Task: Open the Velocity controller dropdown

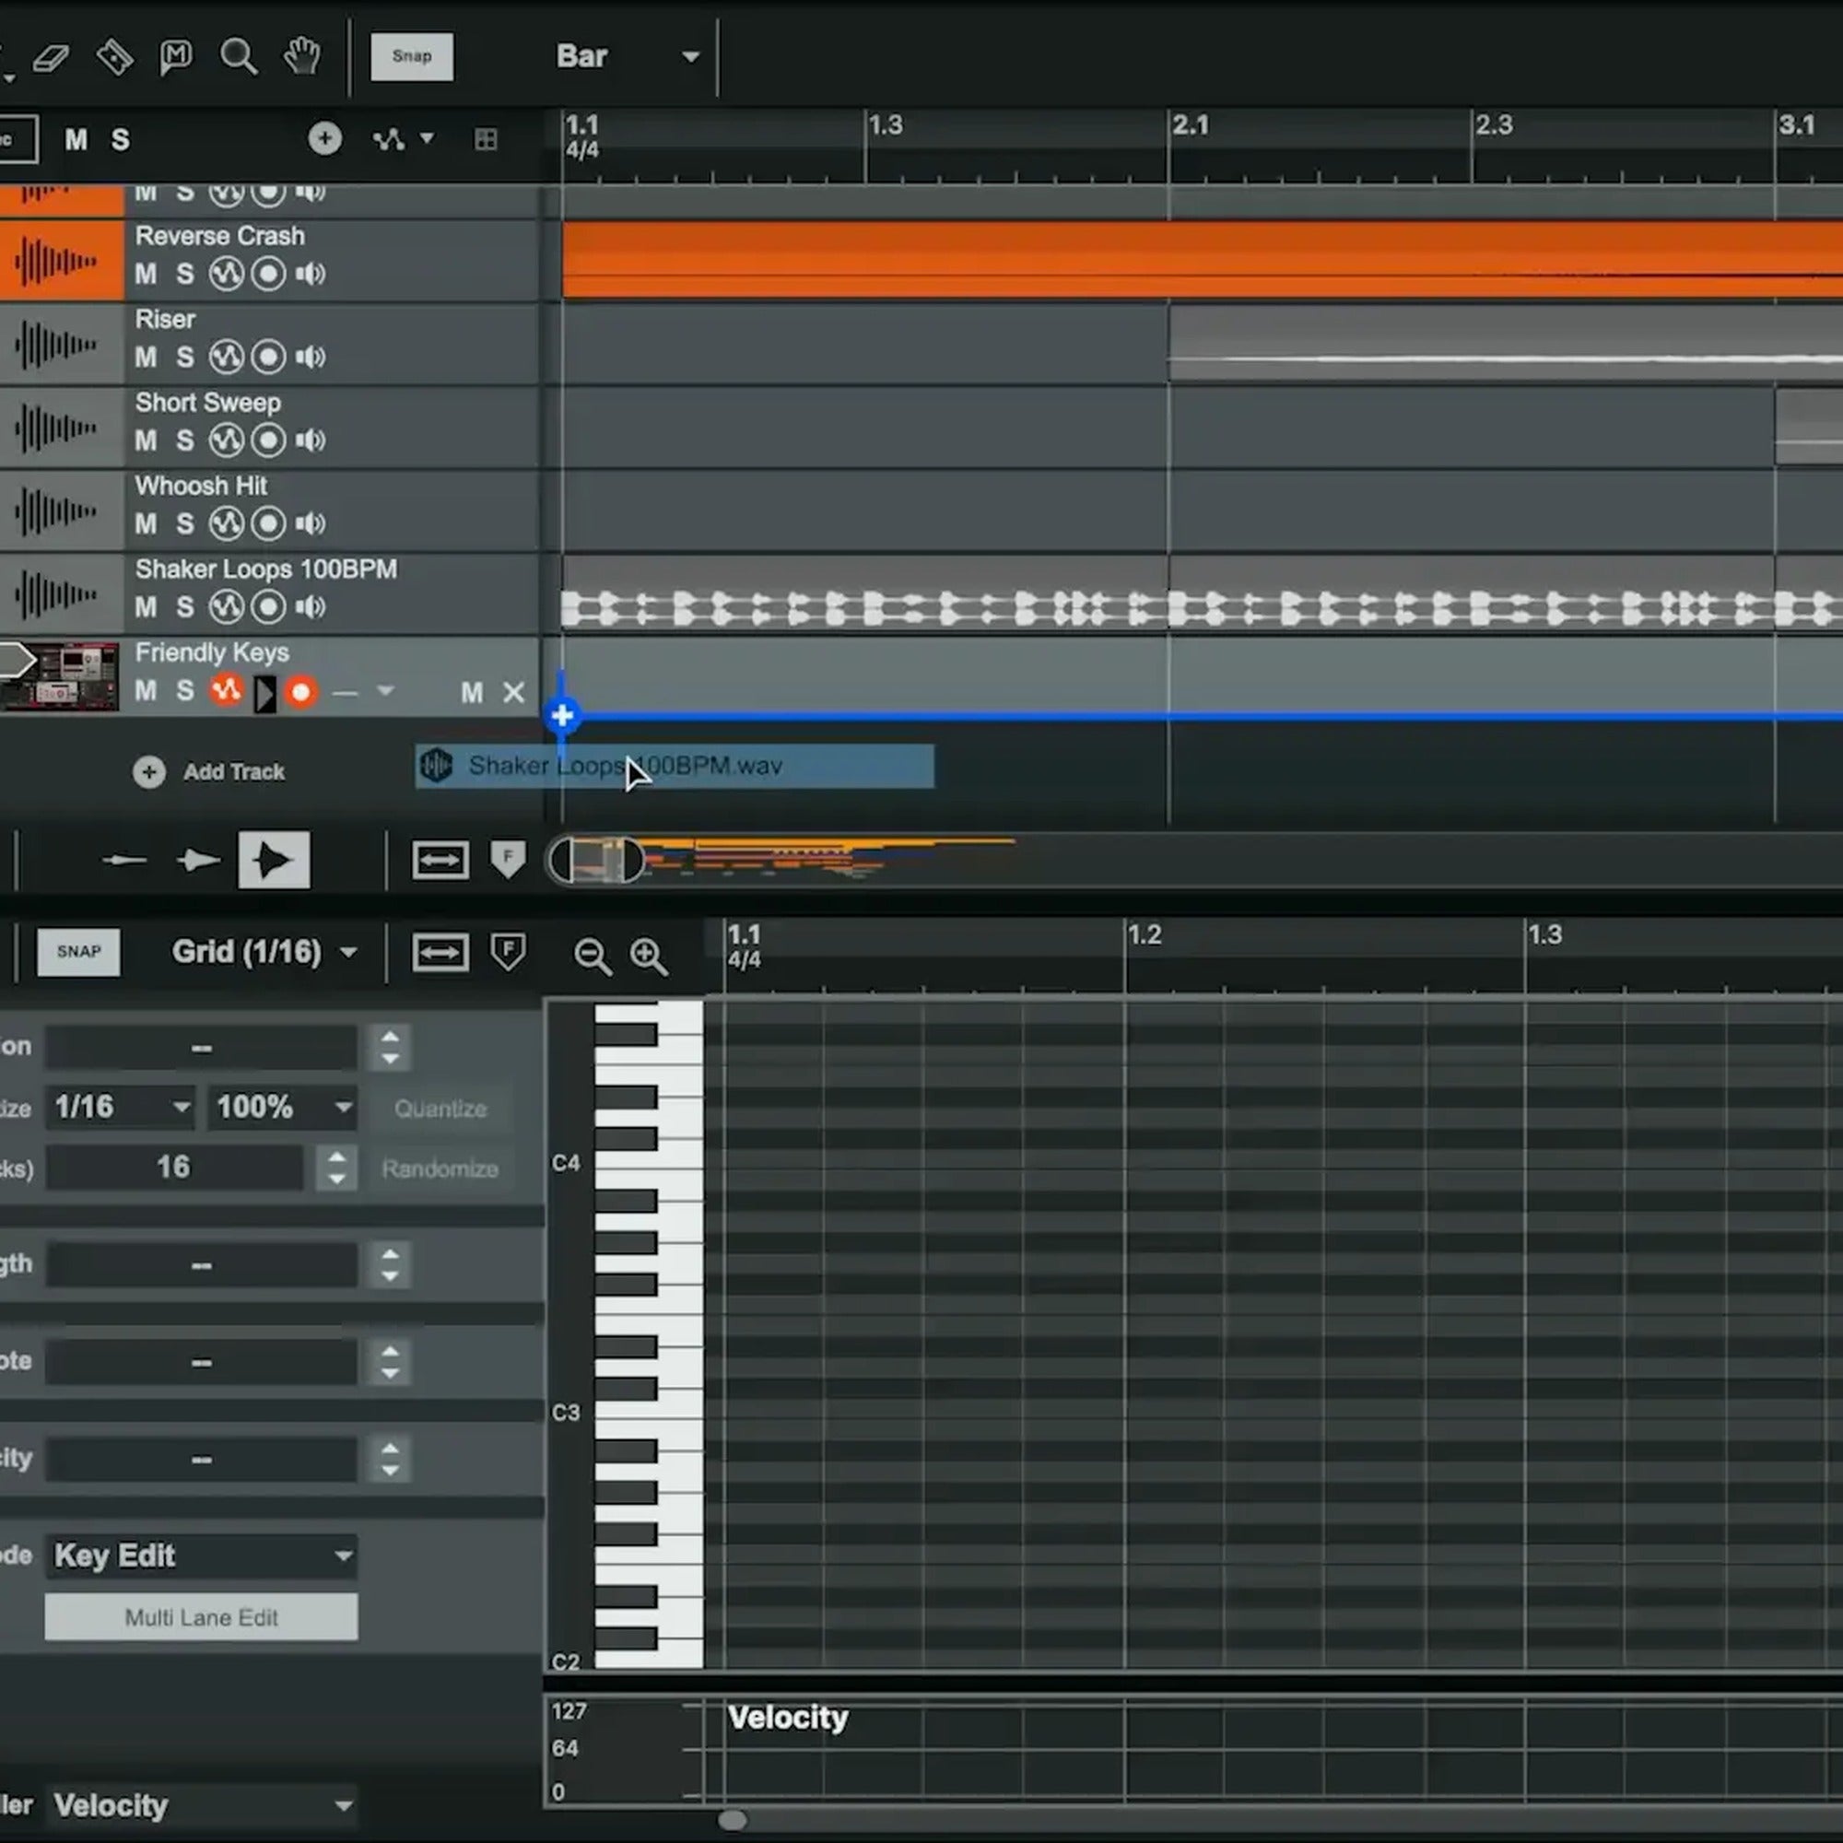Action: [201, 1805]
